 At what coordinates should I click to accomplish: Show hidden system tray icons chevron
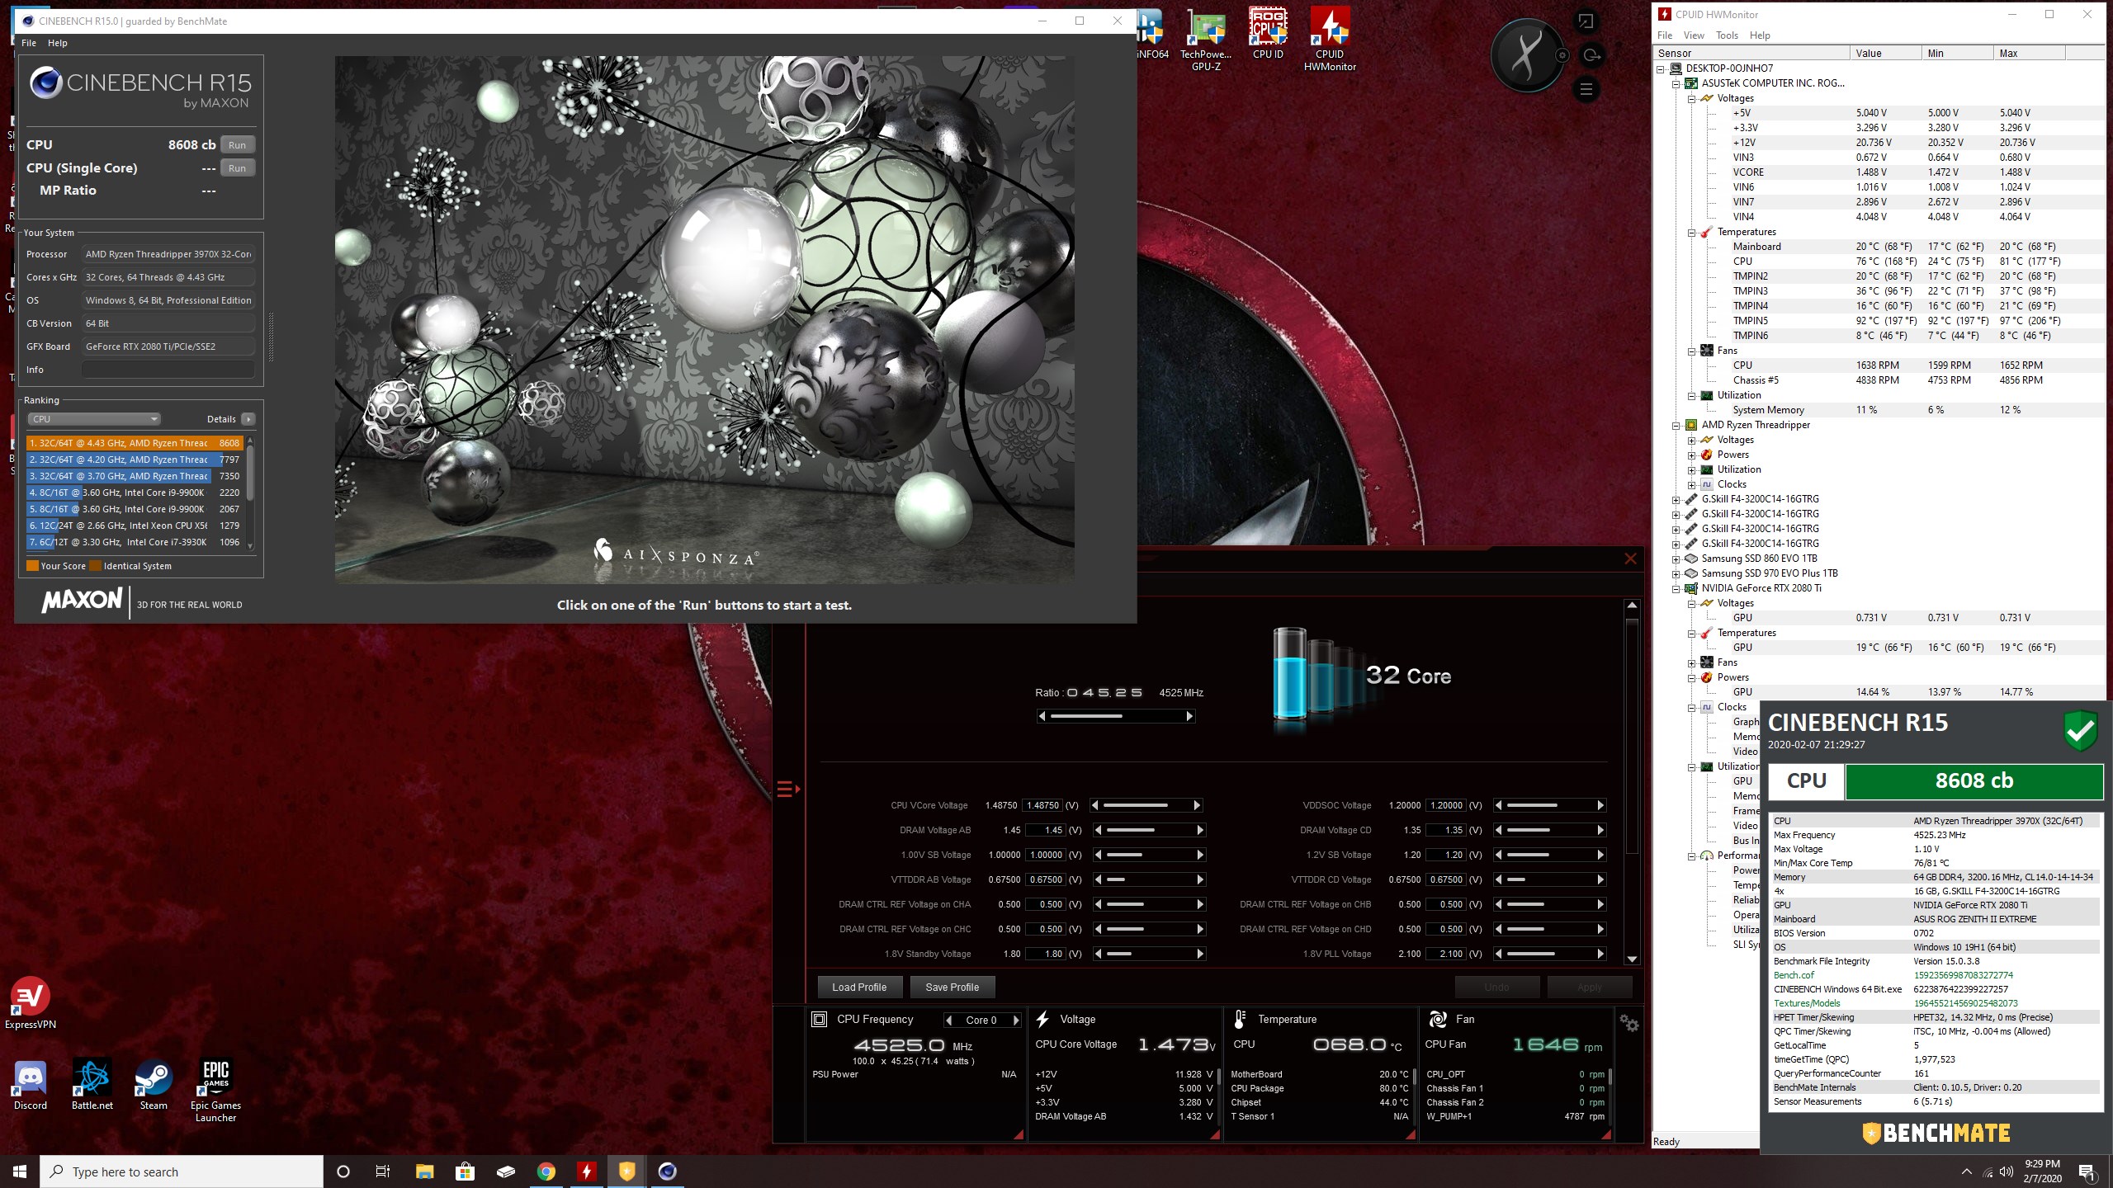click(x=1966, y=1171)
